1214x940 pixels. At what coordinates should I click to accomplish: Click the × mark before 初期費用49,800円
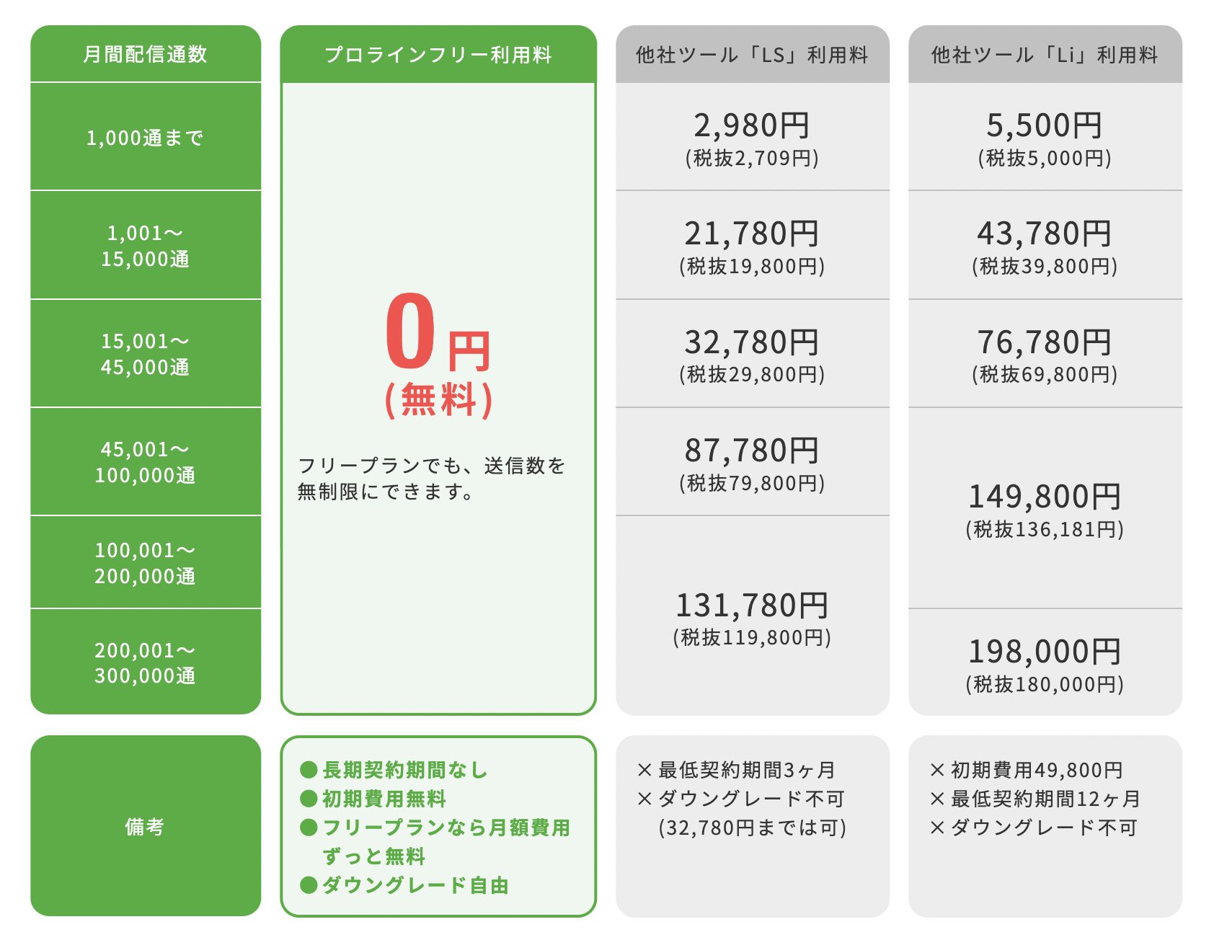[x=937, y=770]
